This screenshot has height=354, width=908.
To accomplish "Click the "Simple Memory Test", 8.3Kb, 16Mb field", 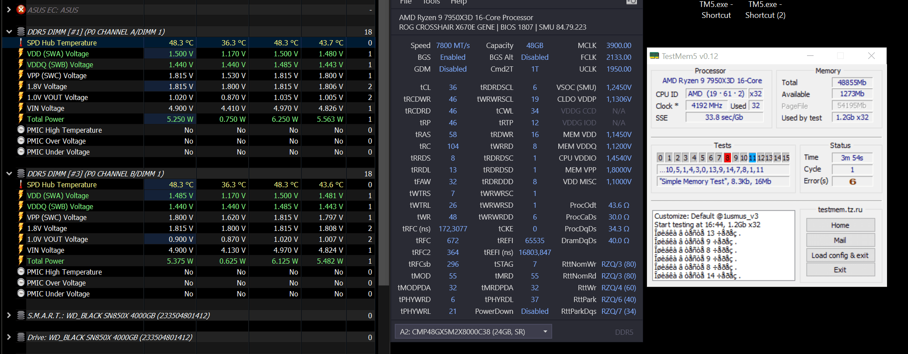I will (x=724, y=181).
